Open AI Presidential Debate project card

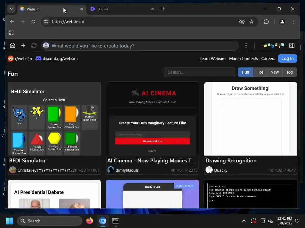(55, 194)
